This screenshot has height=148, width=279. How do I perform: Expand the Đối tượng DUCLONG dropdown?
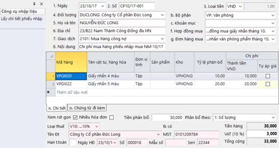(162, 15)
